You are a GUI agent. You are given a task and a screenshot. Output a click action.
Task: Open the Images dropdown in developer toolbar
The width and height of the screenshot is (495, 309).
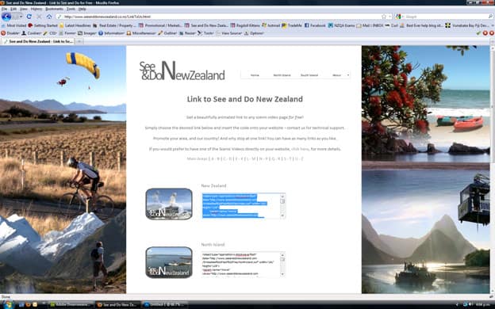[x=87, y=33]
